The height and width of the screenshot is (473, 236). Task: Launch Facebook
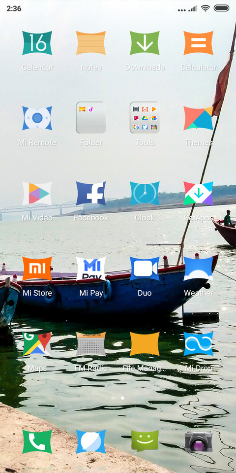[91, 193]
